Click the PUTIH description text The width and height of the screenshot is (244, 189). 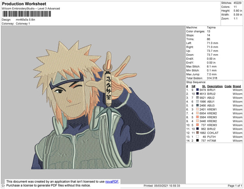pyautogui.click(x=211, y=137)
